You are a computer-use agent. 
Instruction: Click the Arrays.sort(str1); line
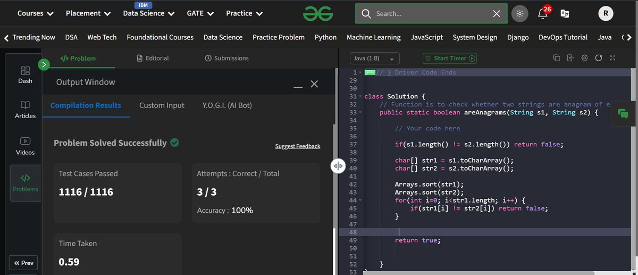(429, 184)
